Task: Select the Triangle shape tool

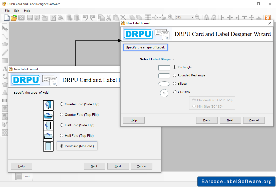Action: pyautogui.click(x=5, y=92)
